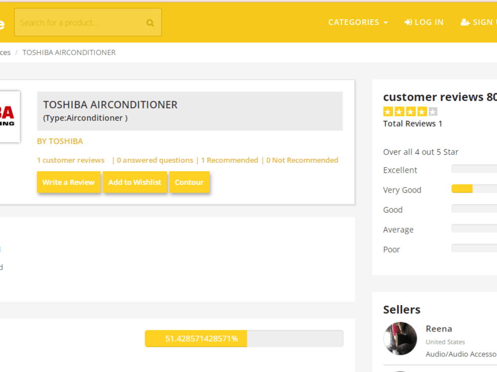Viewport: 497px width, 372px height.
Task: Click the 'United States' seller location
Action: (445, 342)
